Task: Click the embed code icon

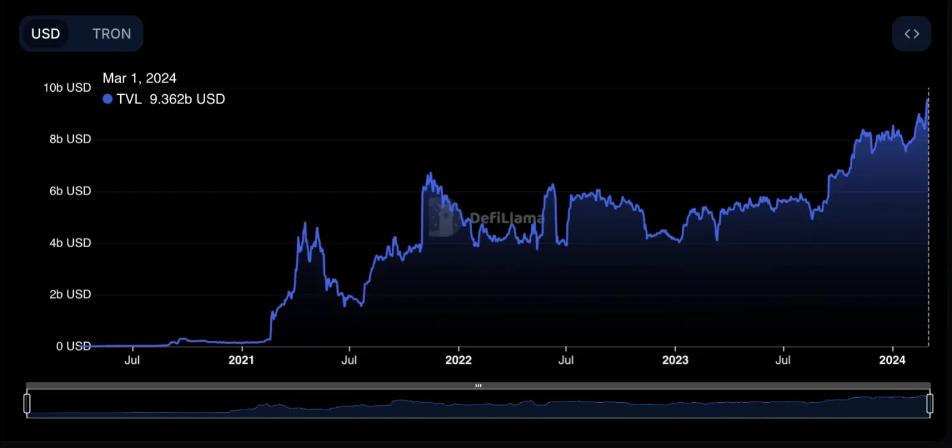Action: pos(911,34)
